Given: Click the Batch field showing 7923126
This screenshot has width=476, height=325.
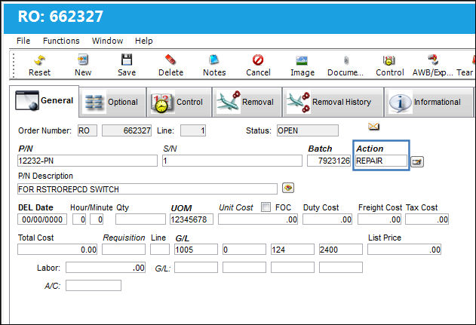Looking at the screenshot, I should tap(329, 161).
